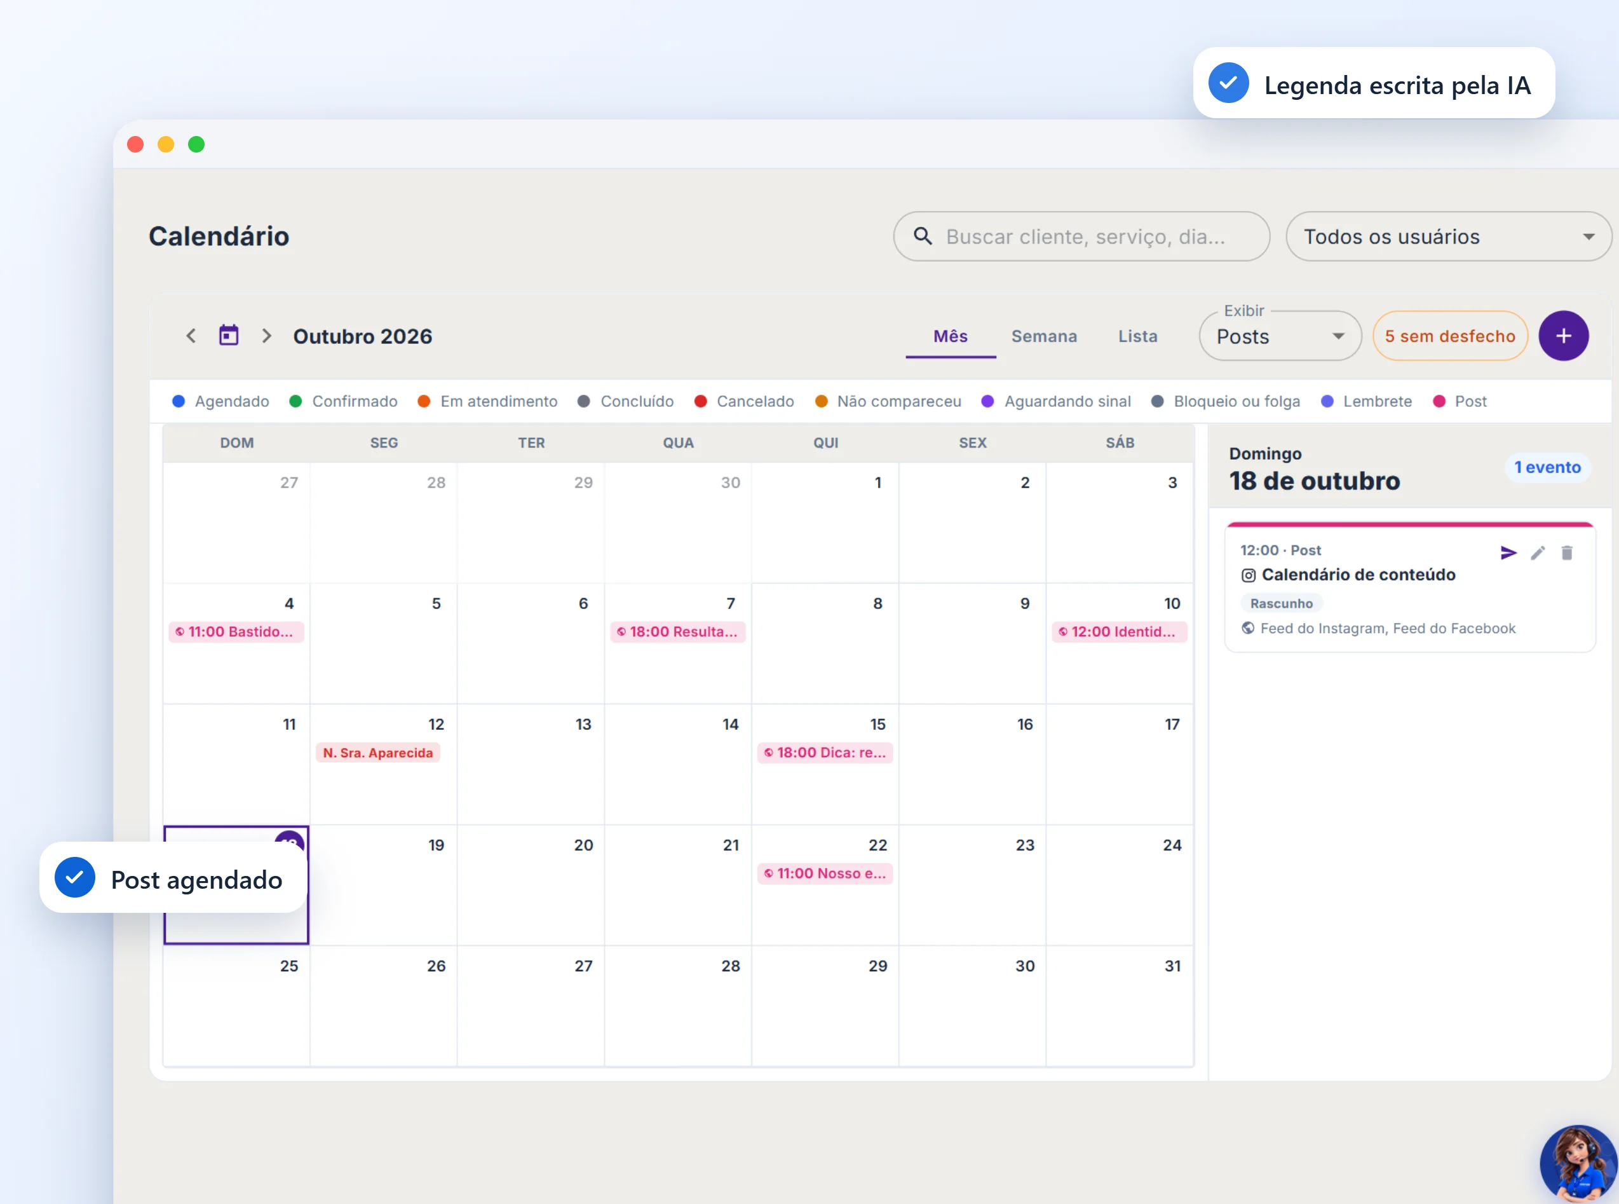Click the Lembrete legend label
The image size is (1619, 1204).
[x=1377, y=402]
